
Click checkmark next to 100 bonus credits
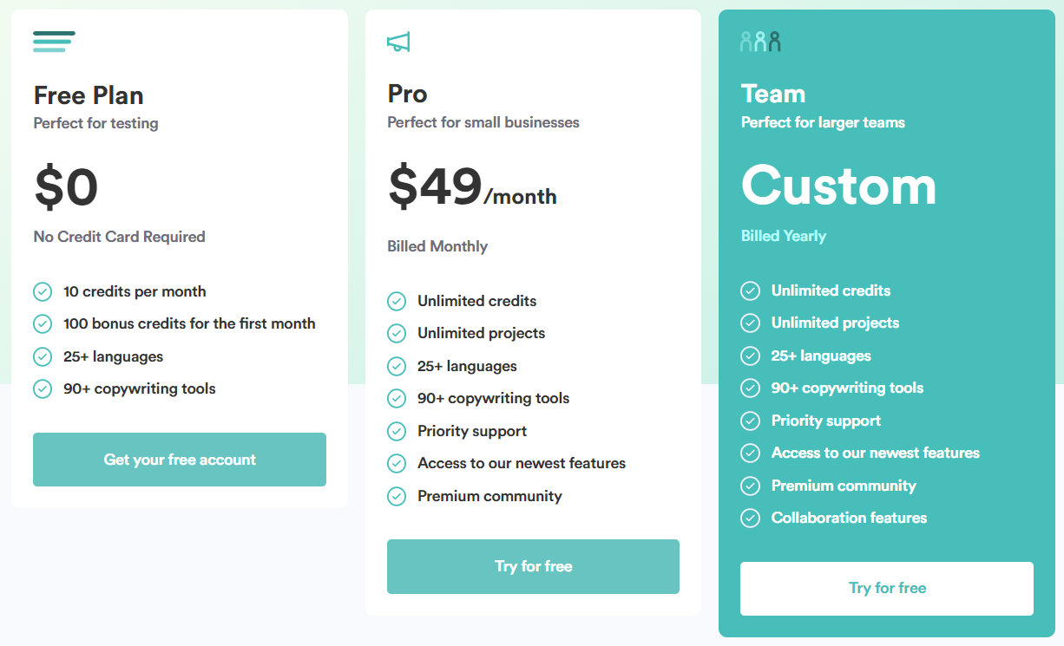click(x=43, y=323)
